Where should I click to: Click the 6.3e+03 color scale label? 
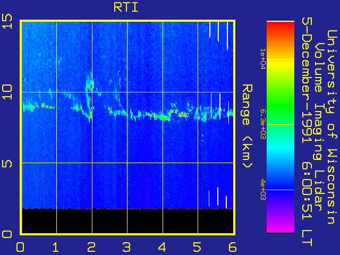tap(262, 124)
